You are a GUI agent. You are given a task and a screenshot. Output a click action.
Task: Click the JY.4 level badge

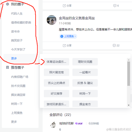(x=79, y=123)
